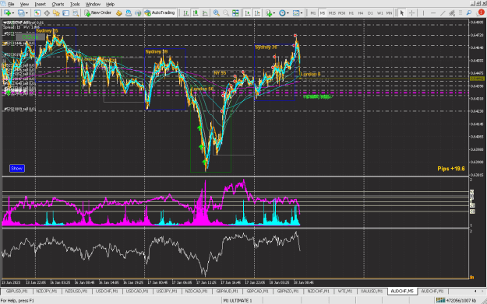The height and width of the screenshot is (304, 487).
Task: Select the Fibonacci Retracement tool
Action: 461,13
